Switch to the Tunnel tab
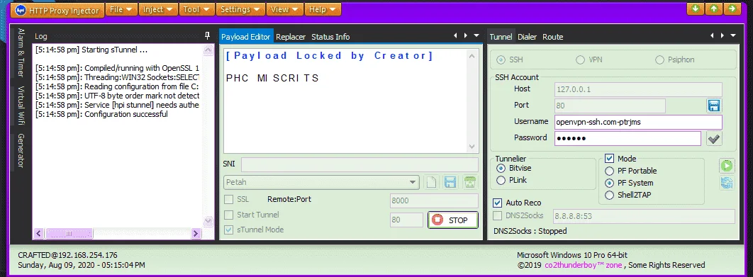The image size is (753, 277). 501,37
